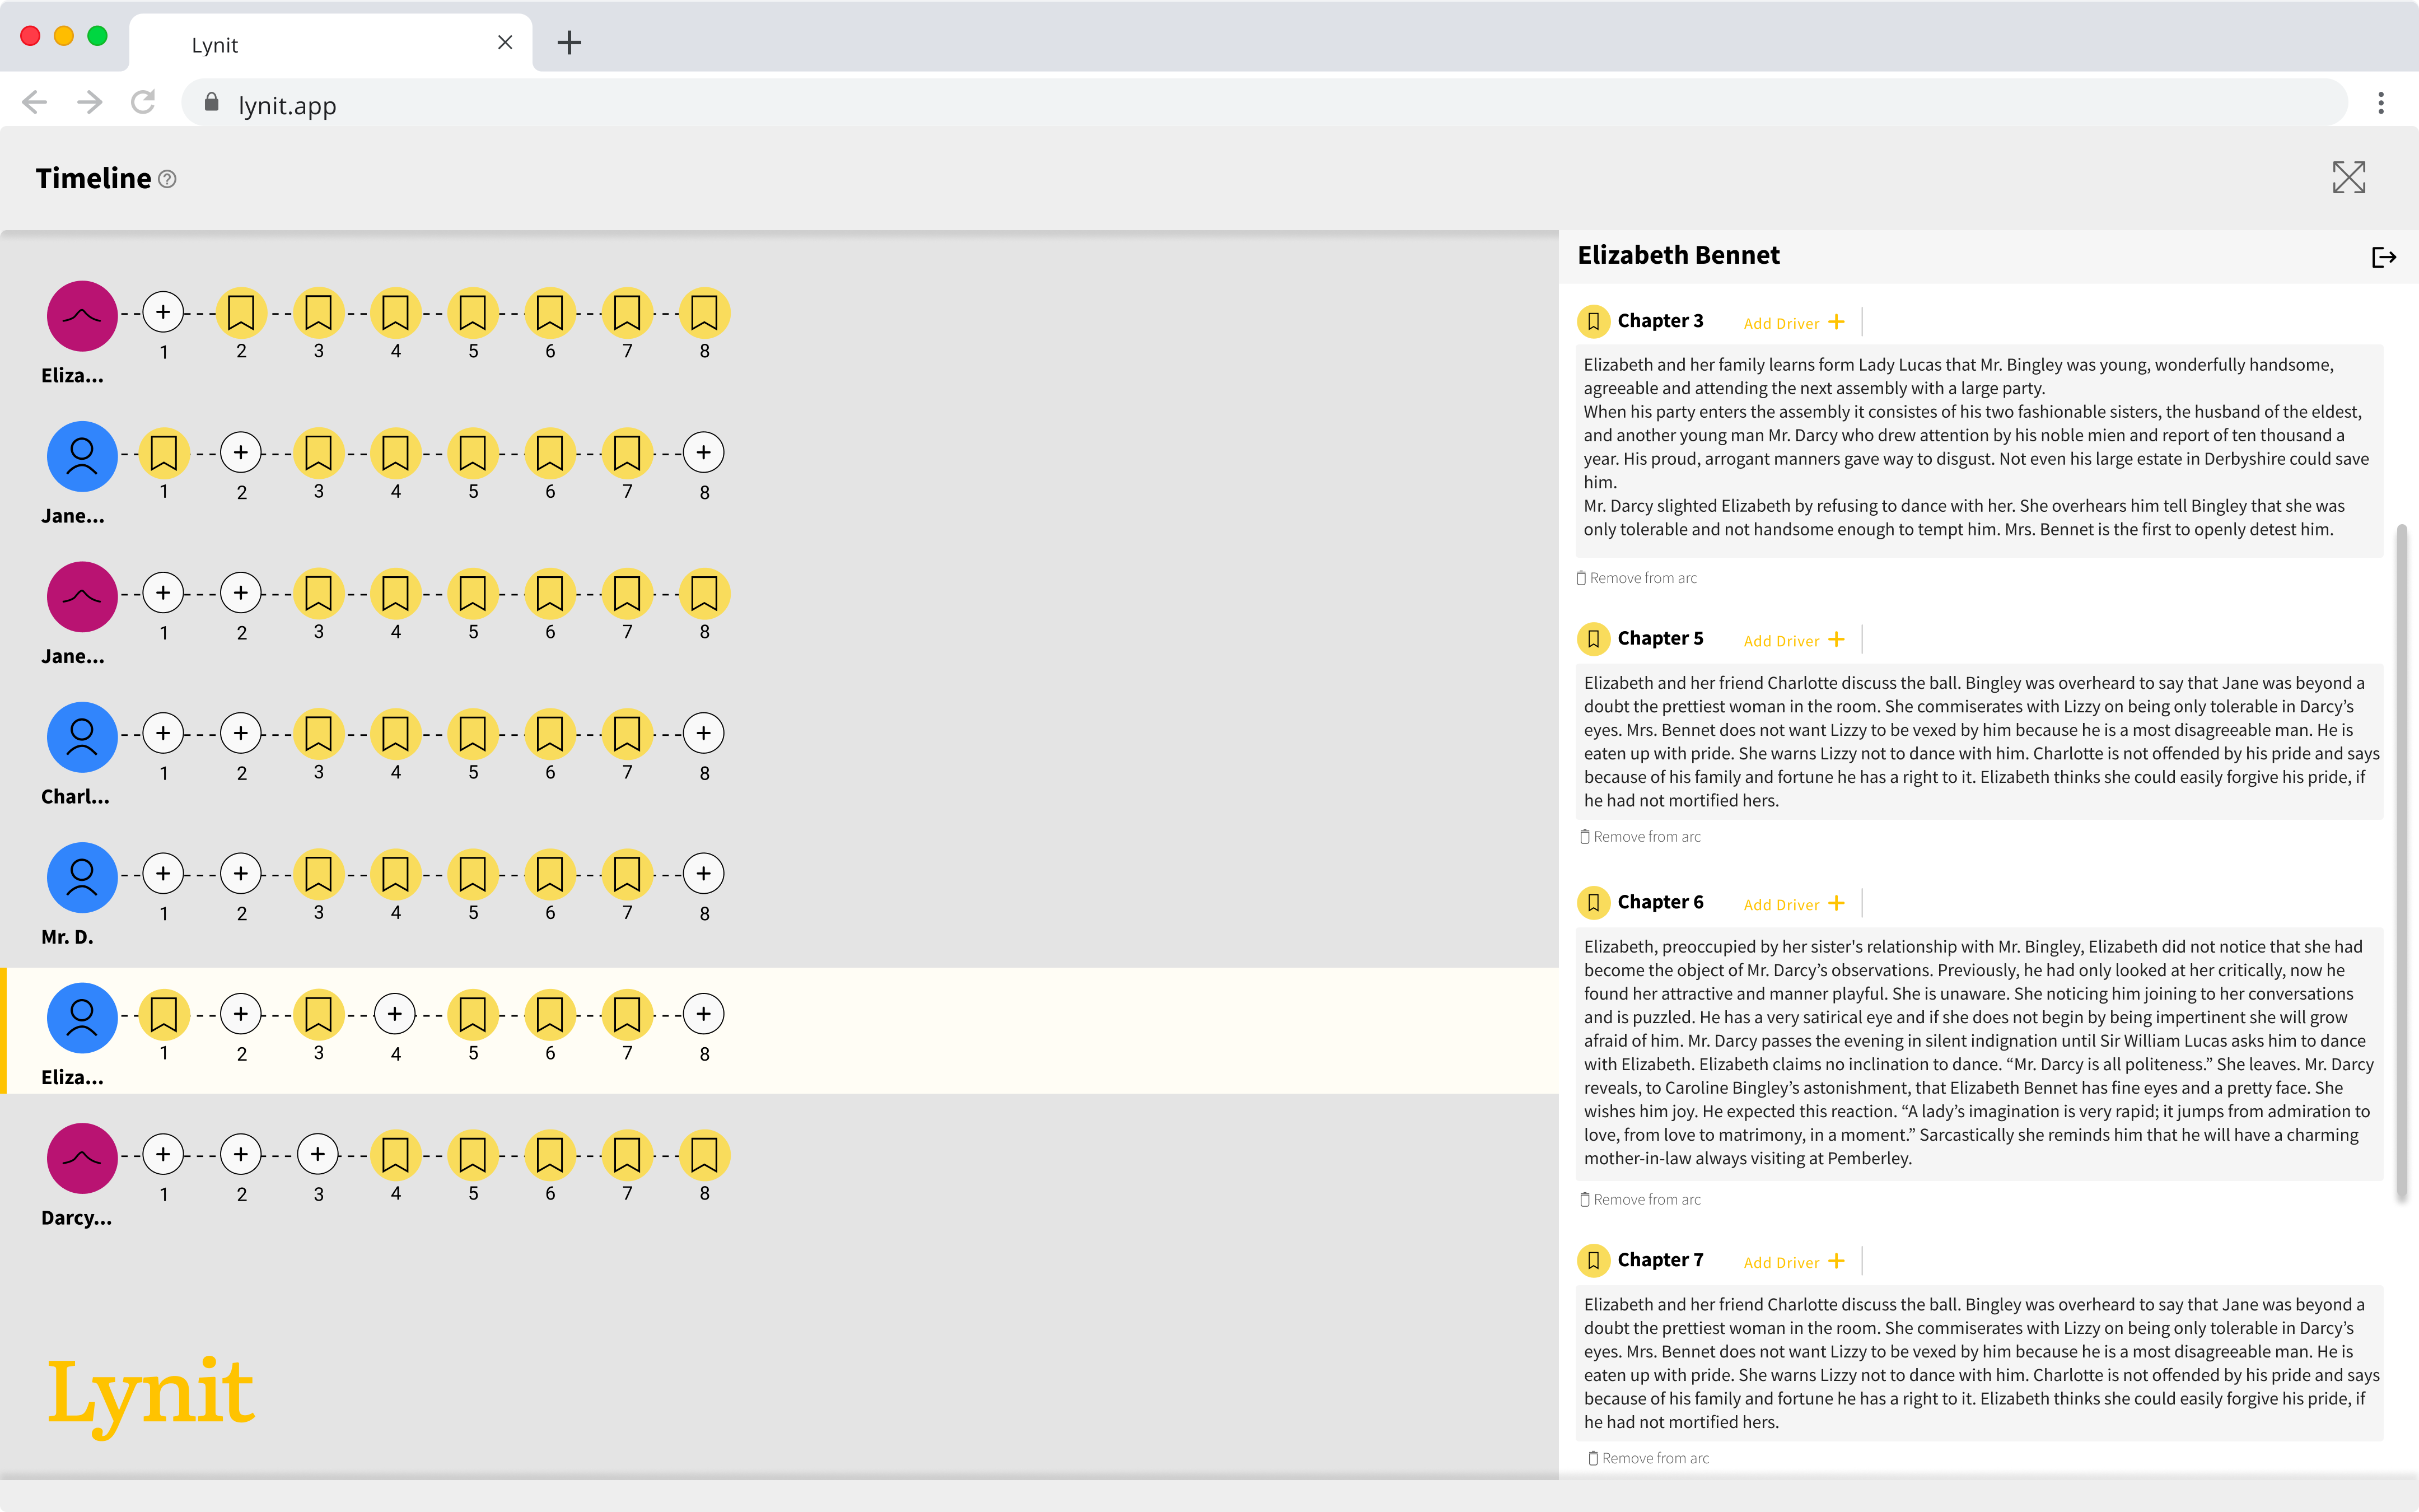Reload the lynit.app page
This screenshot has height=1512, width=2419.
coord(143,103)
